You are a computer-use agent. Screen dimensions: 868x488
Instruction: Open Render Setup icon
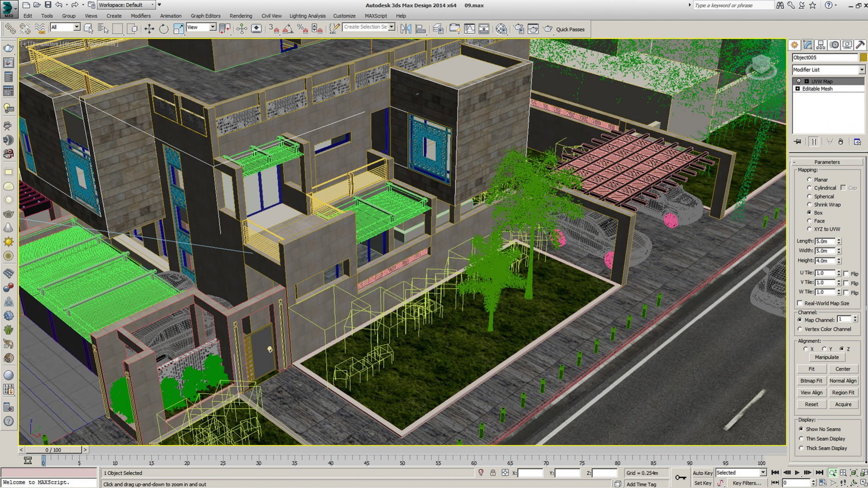(x=519, y=29)
